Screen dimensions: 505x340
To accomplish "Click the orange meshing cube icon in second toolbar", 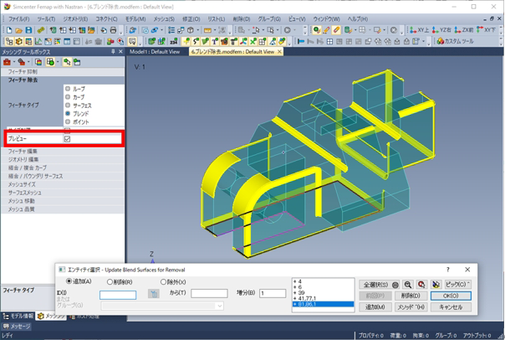I will 19,41.
